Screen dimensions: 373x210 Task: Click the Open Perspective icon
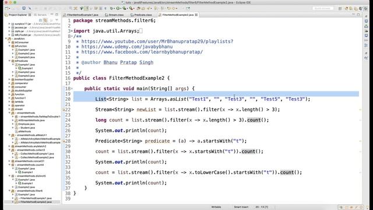(x=340, y=9)
